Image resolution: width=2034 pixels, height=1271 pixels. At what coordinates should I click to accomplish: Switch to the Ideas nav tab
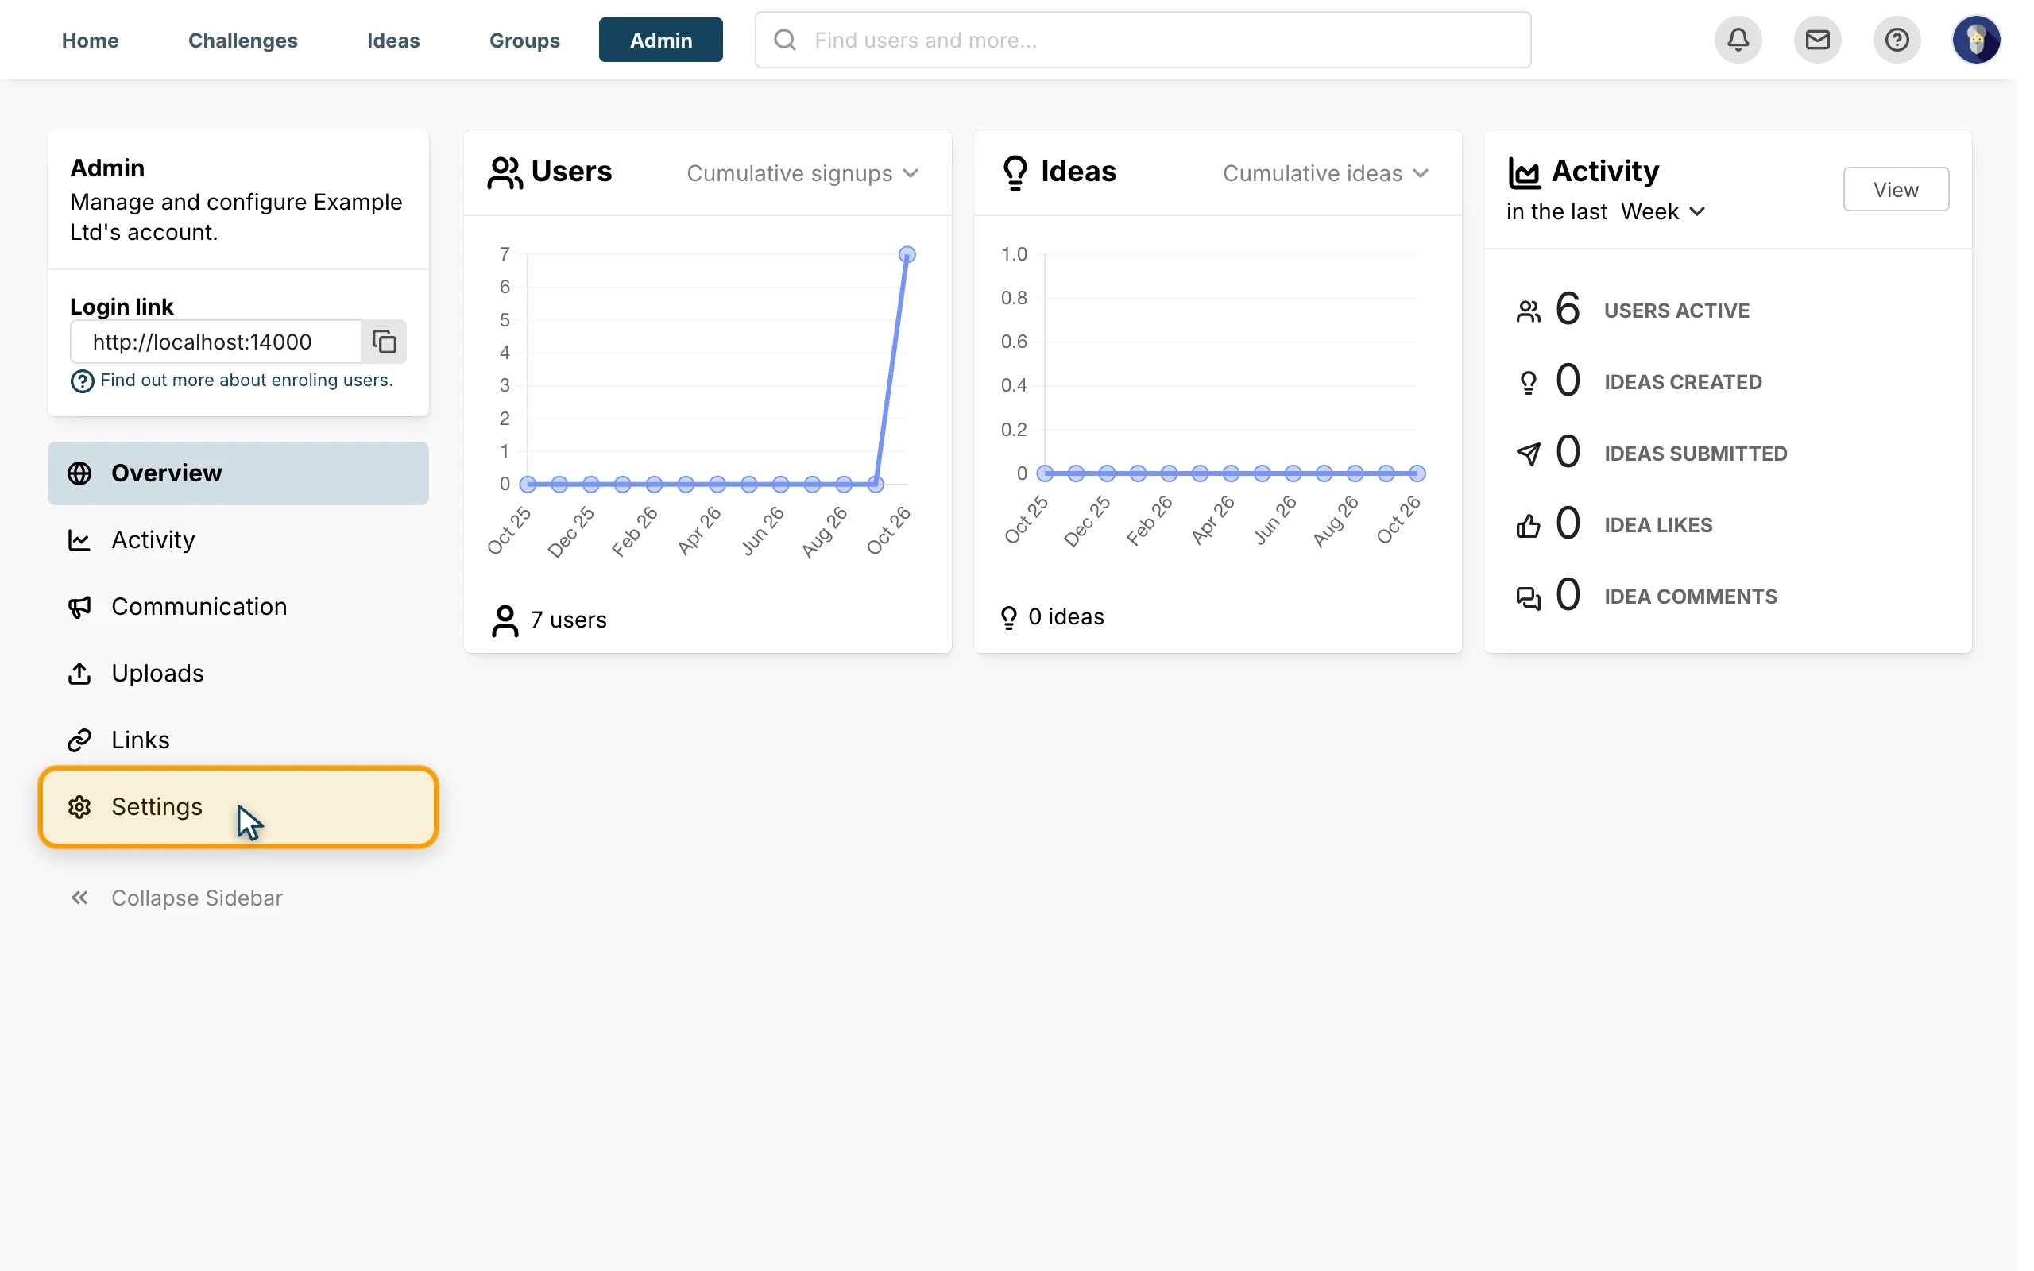[393, 41]
